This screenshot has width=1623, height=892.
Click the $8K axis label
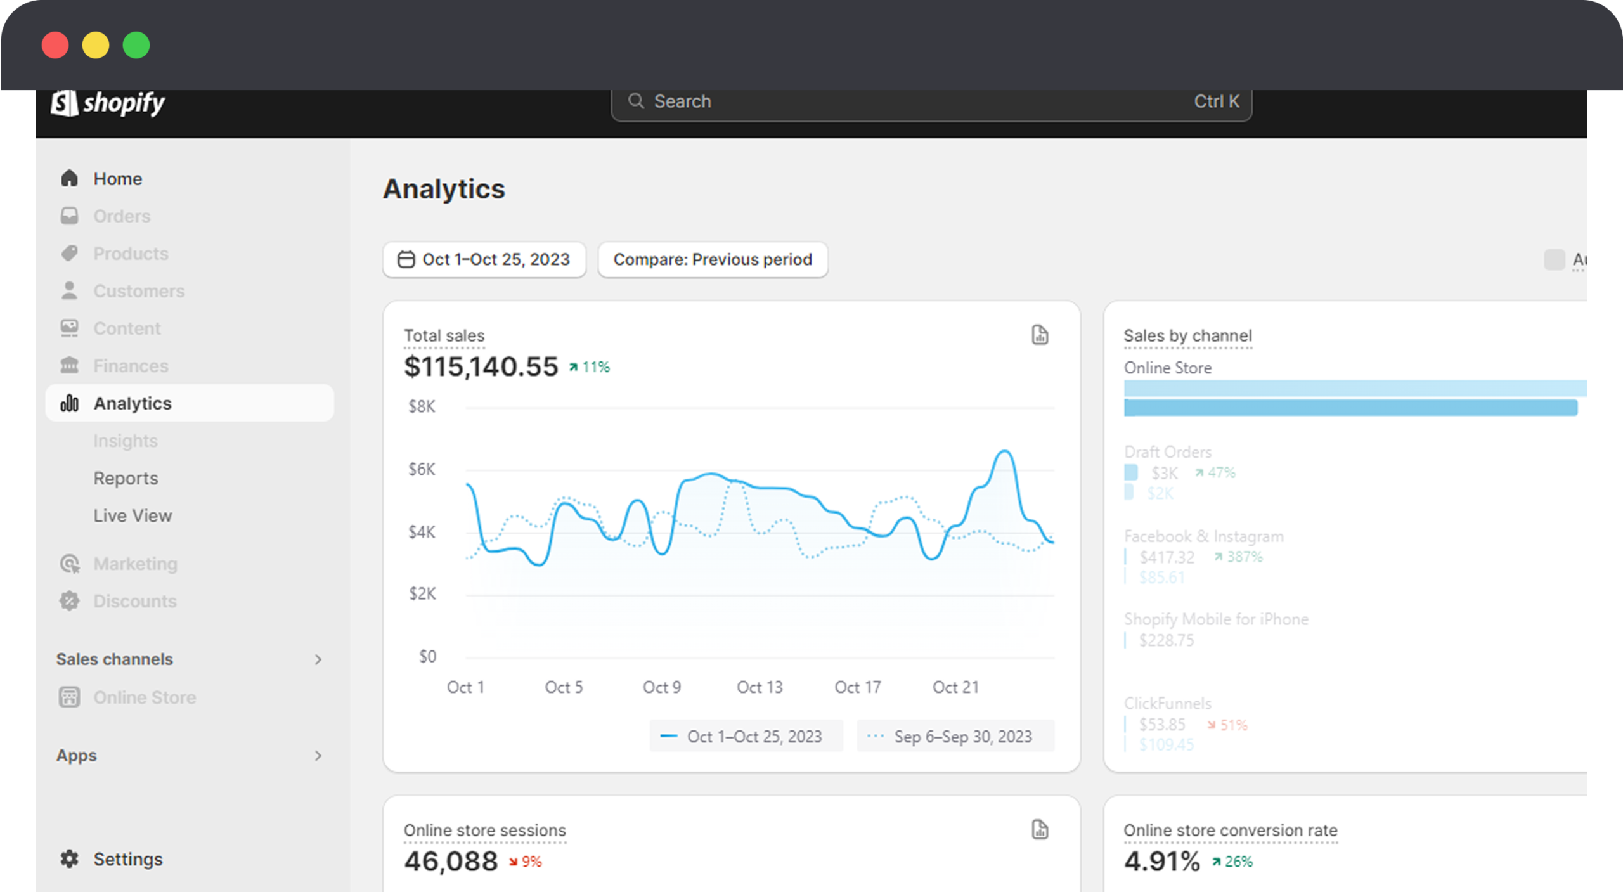pos(422,406)
